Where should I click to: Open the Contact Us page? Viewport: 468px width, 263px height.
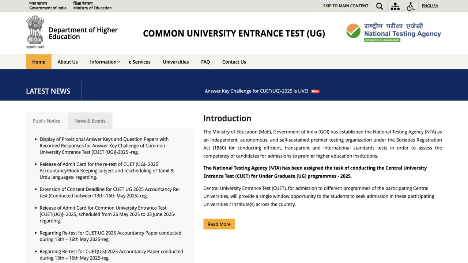(234, 62)
